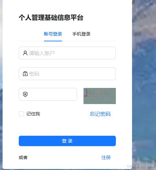Click the shield verification code icon
The height and width of the screenshot is (170, 156).
25,94
